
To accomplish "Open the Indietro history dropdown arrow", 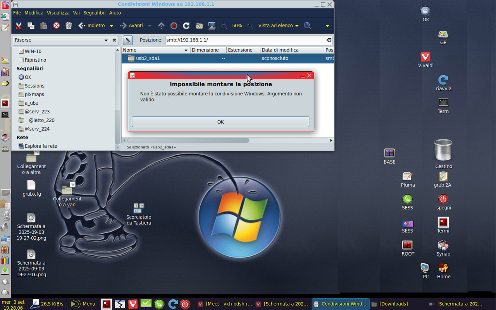I will click(x=112, y=26).
